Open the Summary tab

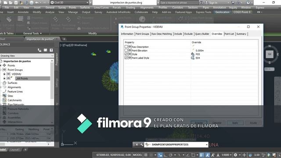click(241, 34)
